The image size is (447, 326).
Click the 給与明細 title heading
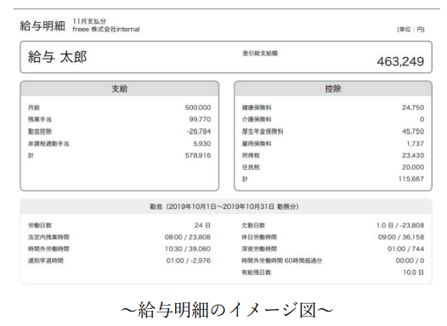point(42,26)
